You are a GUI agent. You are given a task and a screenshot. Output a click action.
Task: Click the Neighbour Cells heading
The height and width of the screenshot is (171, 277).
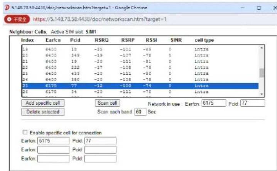pyautogui.click(x=28, y=32)
